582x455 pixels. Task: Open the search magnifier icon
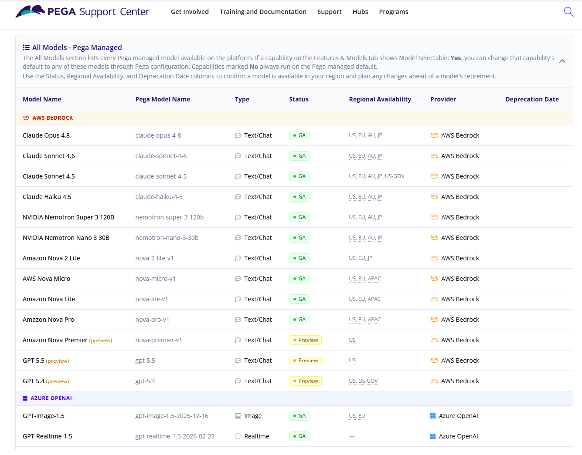[568, 12]
